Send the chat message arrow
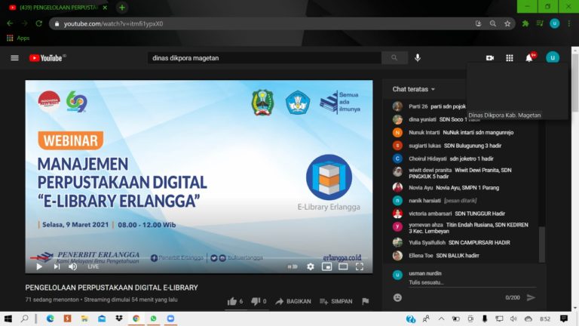 pos(531,297)
